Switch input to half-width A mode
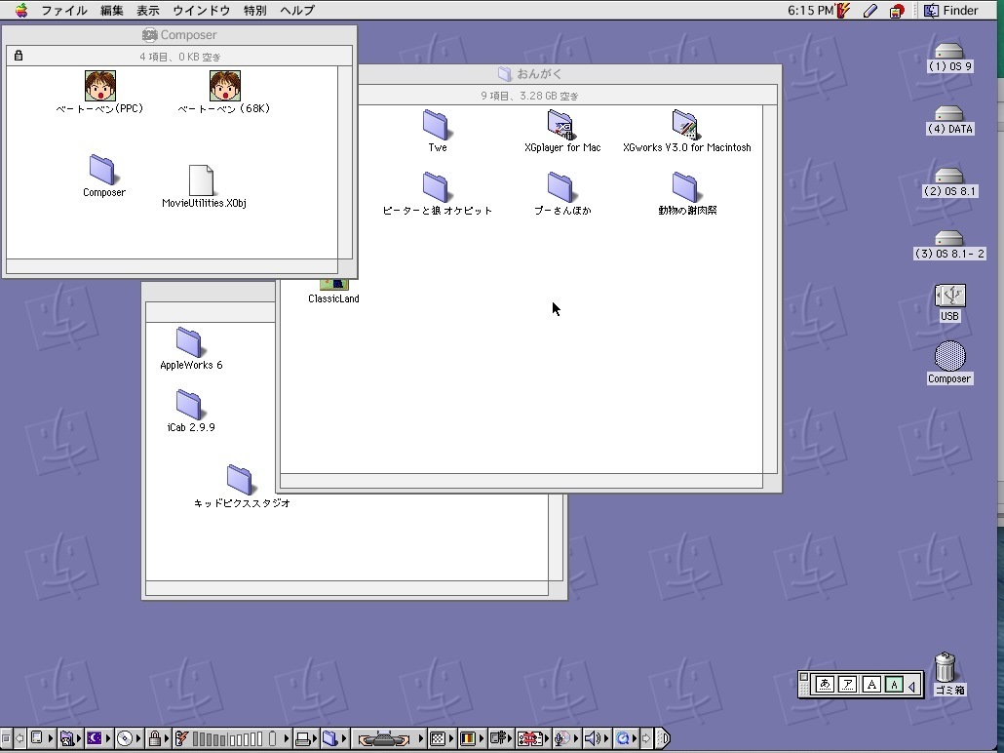 [x=894, y=685]
